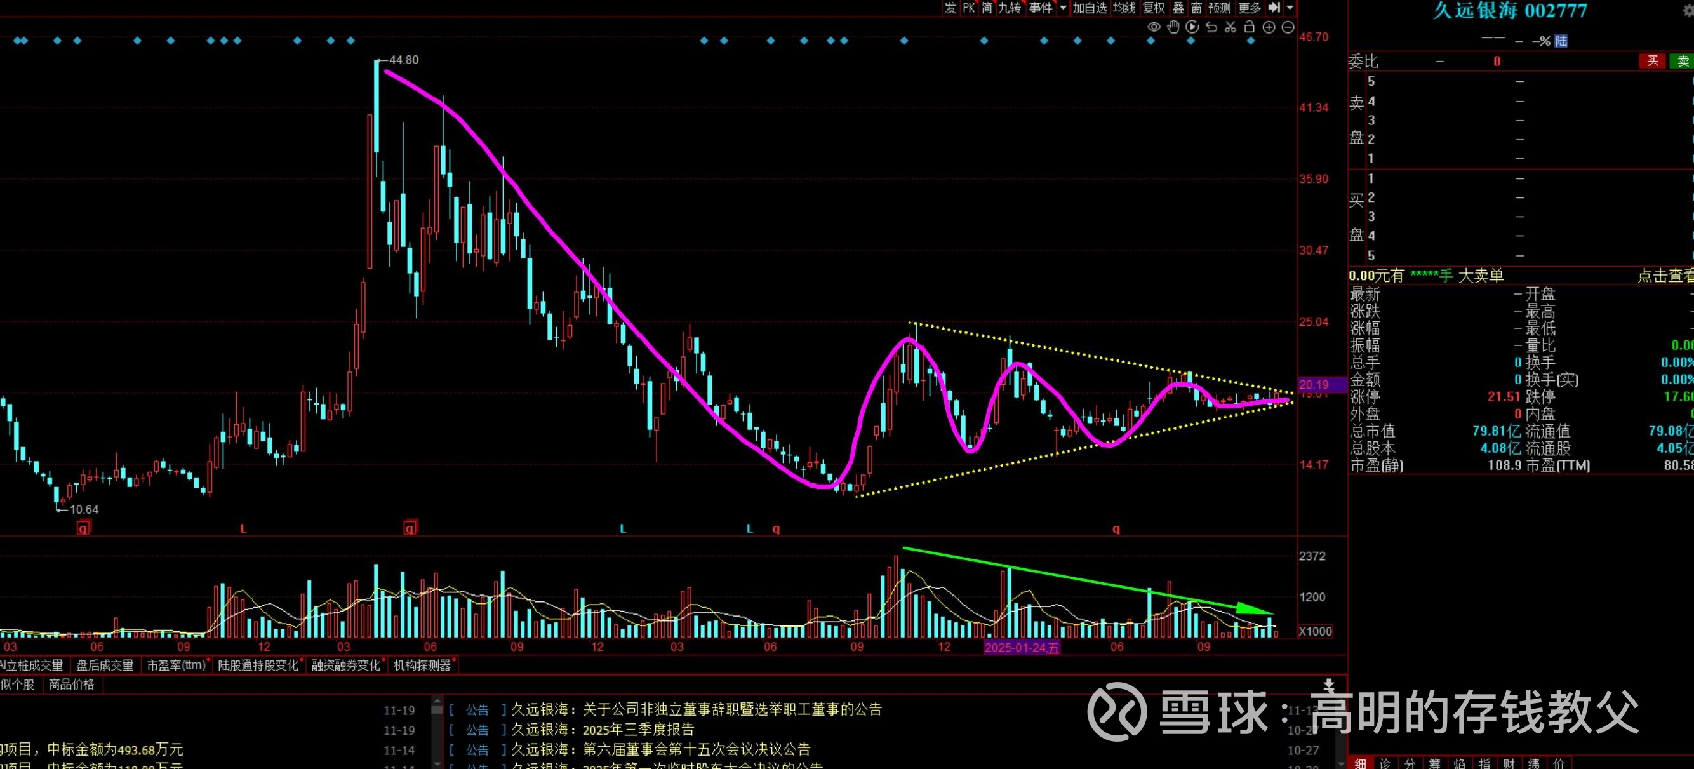This screenshot has height=769, width=1694.
Task: Toggle the unlock padlock icon
Action: [x=1250, y=27]
